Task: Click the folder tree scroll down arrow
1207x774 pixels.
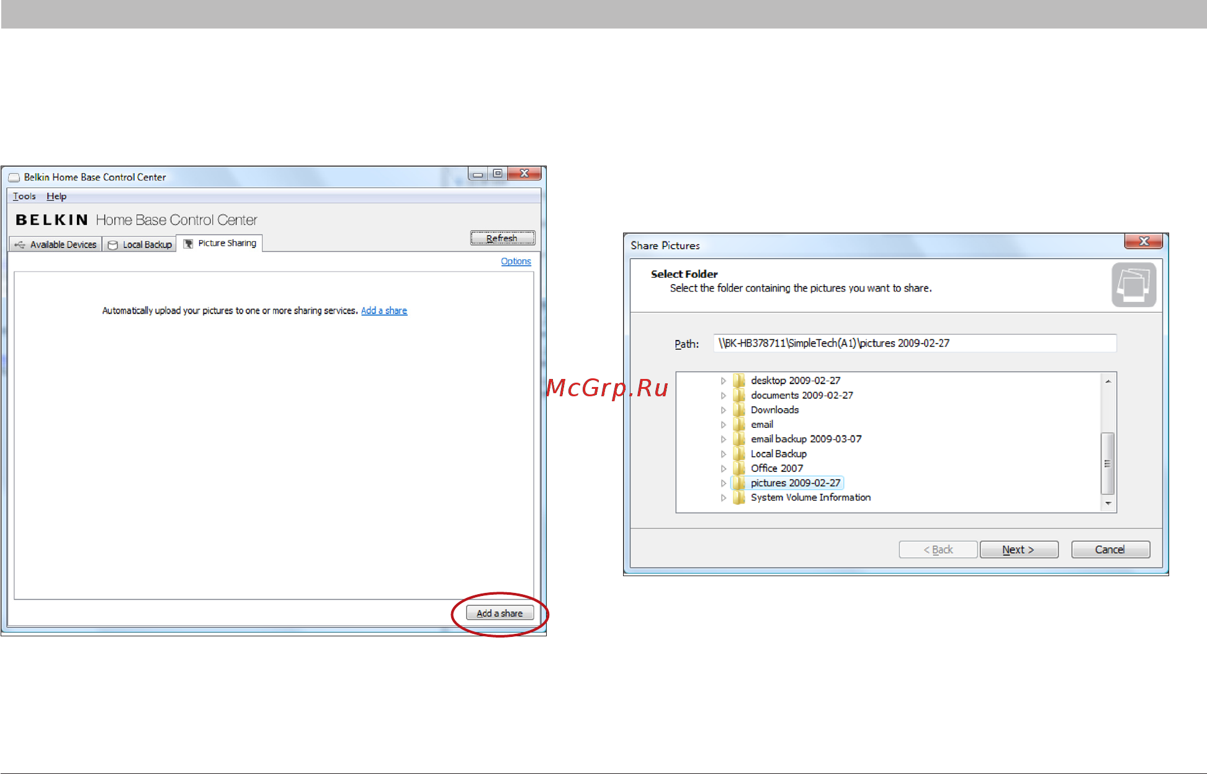Action: click(1108, 504)
